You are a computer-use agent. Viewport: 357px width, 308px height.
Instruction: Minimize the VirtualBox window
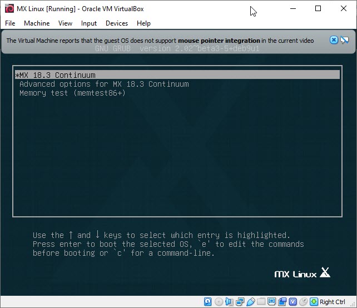pos(293,9)
